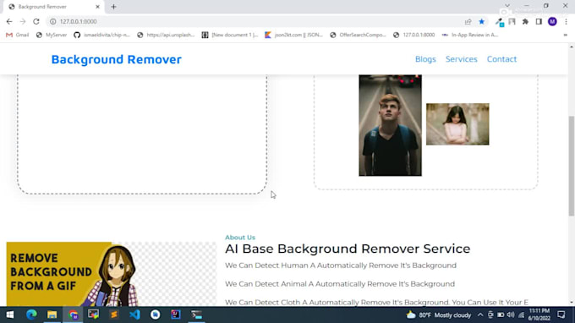Toggle the browser side panel icon
The height and width of the screenshot is (323, 575).
[539, 22]
